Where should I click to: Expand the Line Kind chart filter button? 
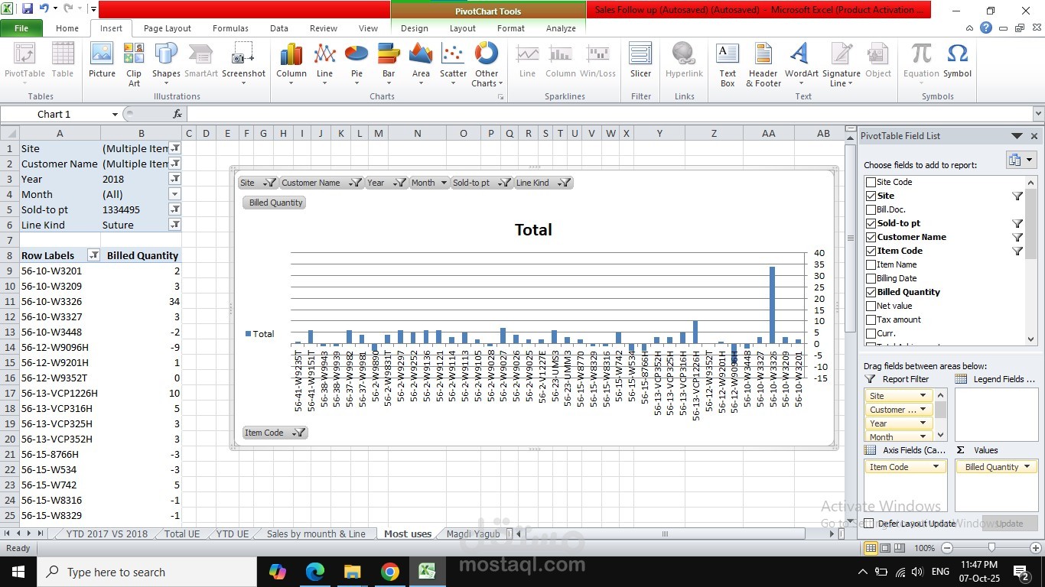pyautogui.click(x=542, y=183)
